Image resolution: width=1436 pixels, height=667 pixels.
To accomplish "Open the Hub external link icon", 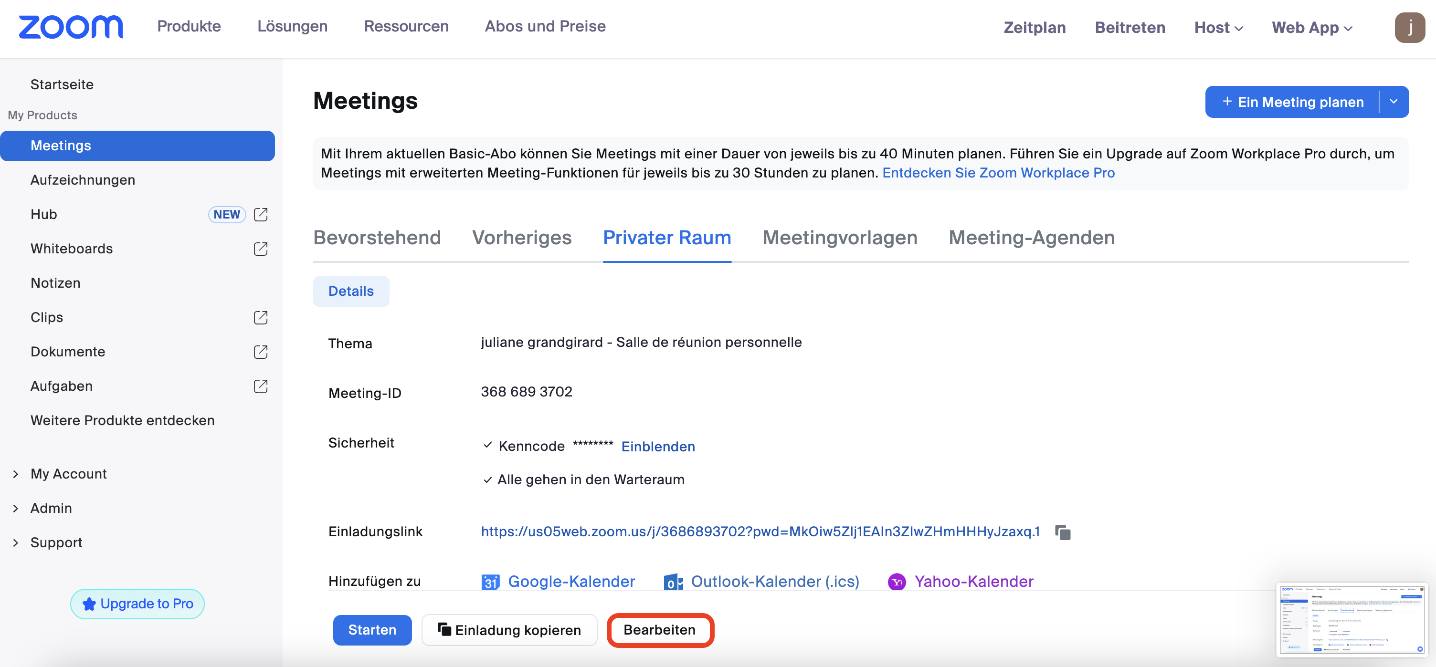I will click(x=260, y=215).
